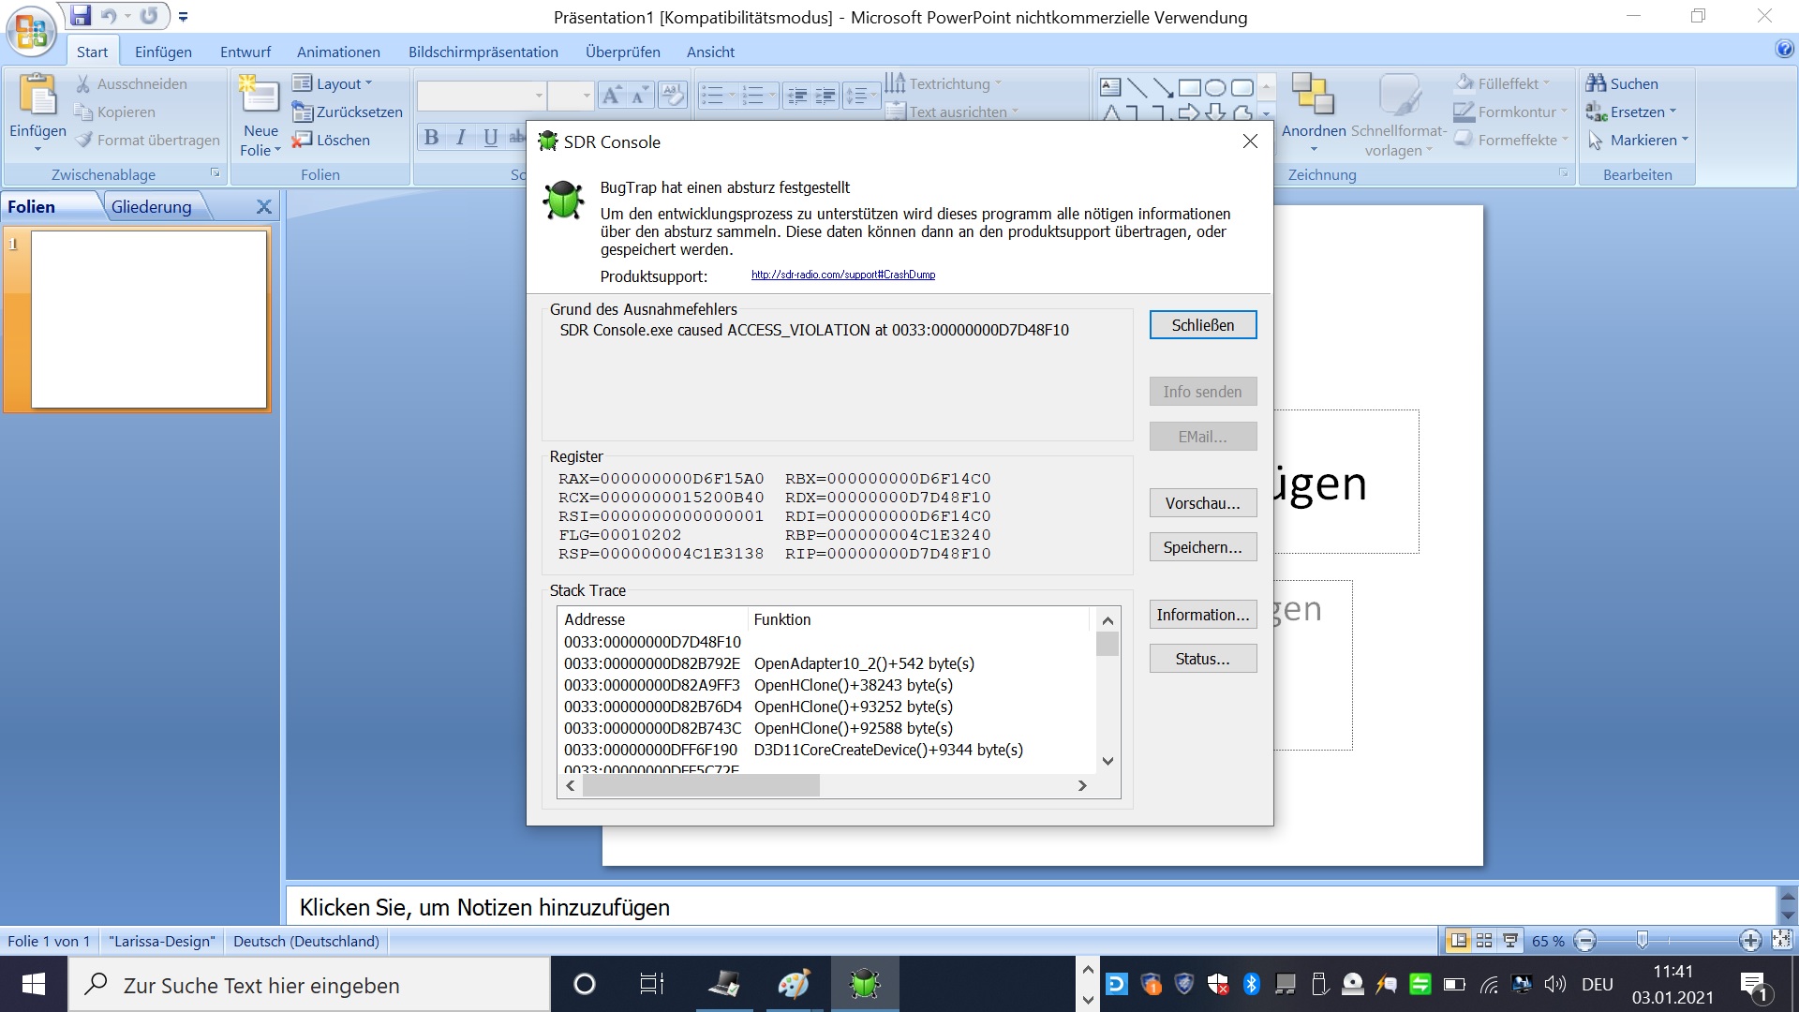Image resolution: width=1799 pixels, height=1012 pixels.
Task: Switch to the Gliederung pane tab
Action: click(x=151, y=206)
